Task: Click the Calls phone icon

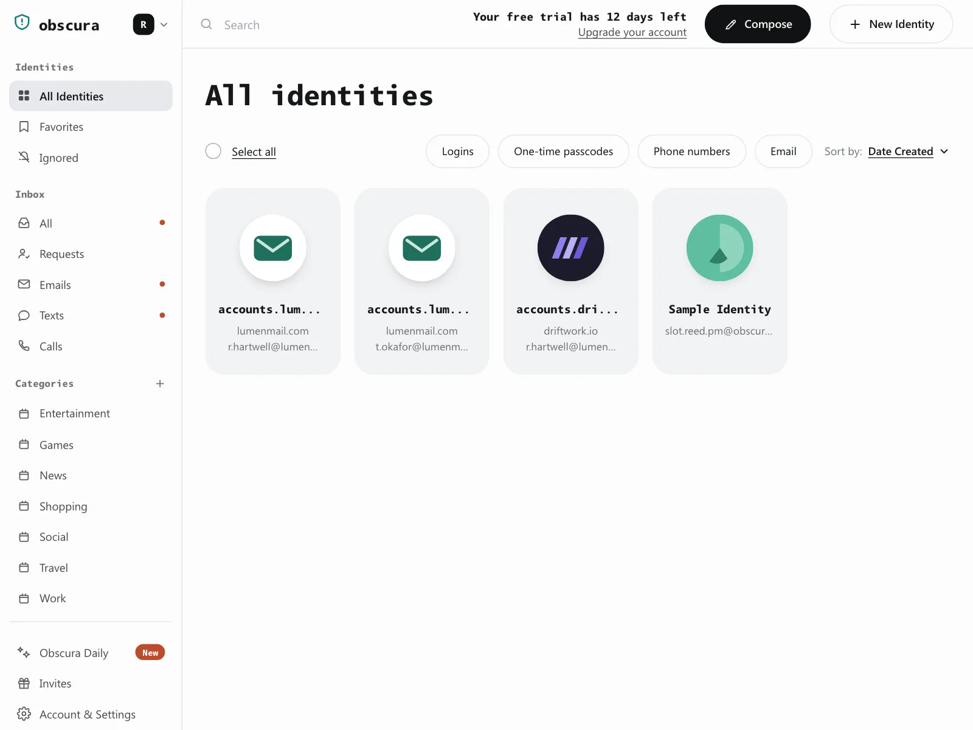Action: coord(24,346)
